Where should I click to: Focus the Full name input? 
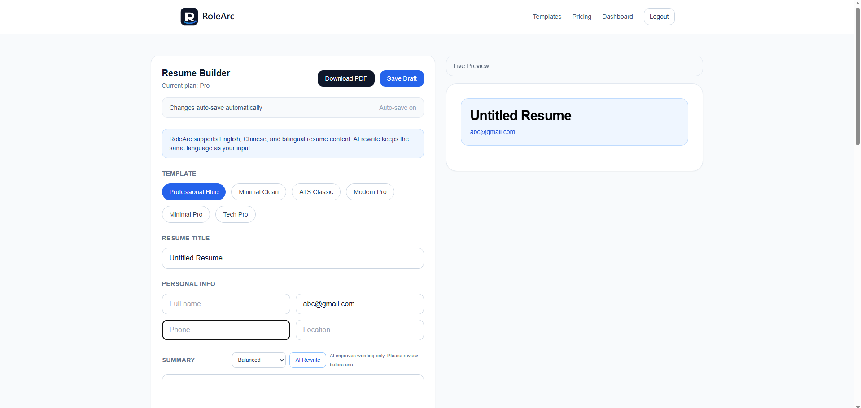point(226,304)
